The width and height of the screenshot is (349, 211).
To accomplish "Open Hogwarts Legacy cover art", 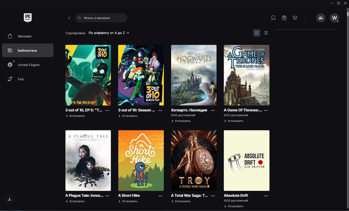I will [x=194, y=75].
